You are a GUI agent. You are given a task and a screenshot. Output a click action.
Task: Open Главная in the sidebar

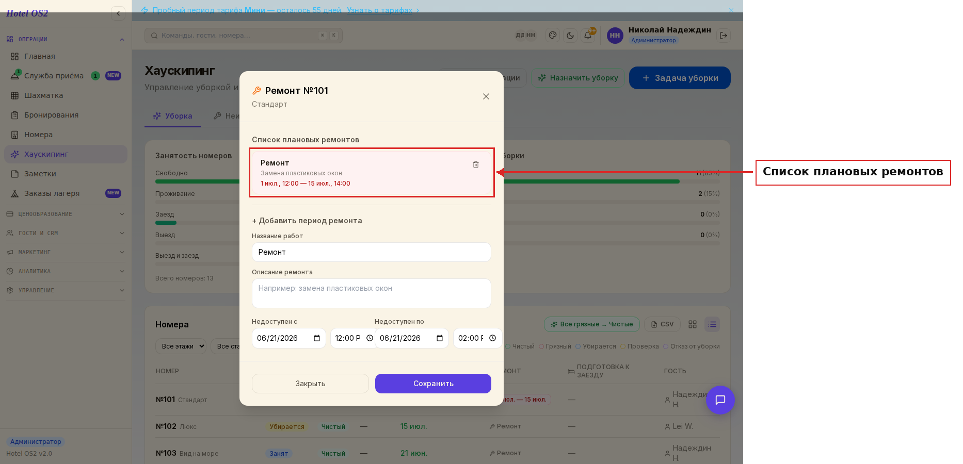[66, 56]
